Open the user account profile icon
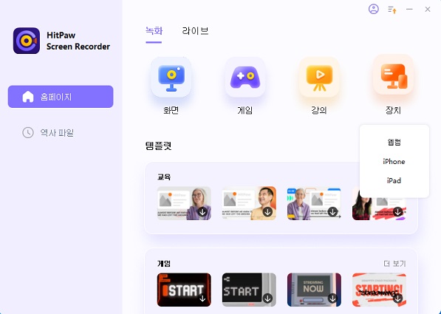The width and height of the screenshot is (441, 314). [374, 9]
